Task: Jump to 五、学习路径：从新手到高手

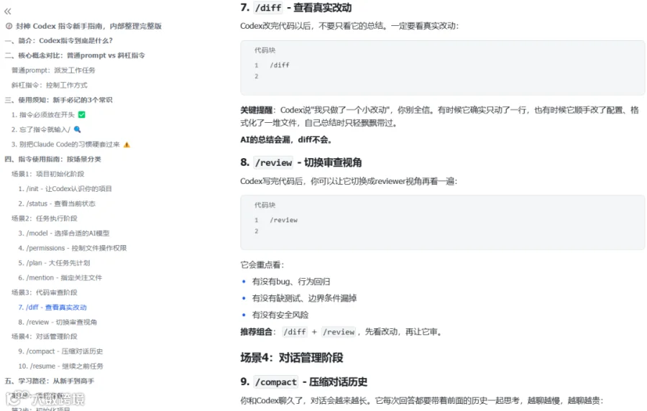Action: click(50, 381)
